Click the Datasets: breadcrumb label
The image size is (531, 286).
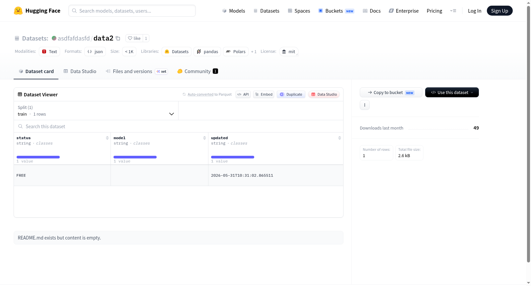click(x=35, y=38)
